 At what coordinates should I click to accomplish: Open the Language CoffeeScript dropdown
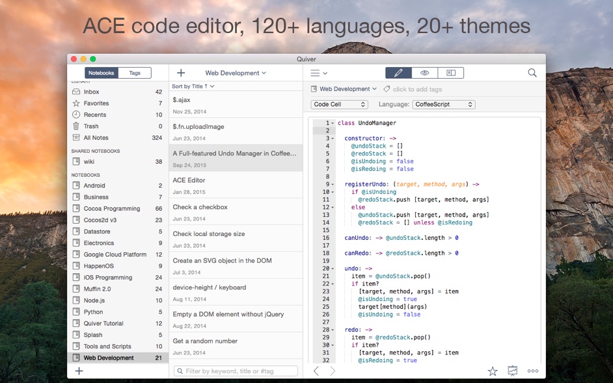[444, 104]
